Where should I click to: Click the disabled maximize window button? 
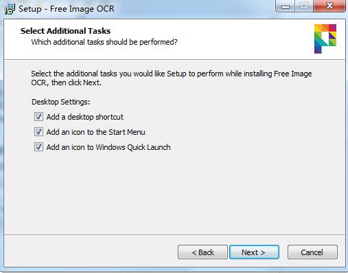[304, 6]
